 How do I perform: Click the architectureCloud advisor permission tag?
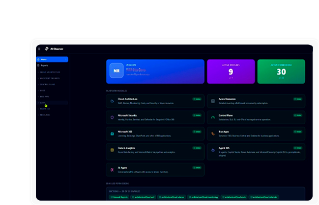tap(172, 197)
